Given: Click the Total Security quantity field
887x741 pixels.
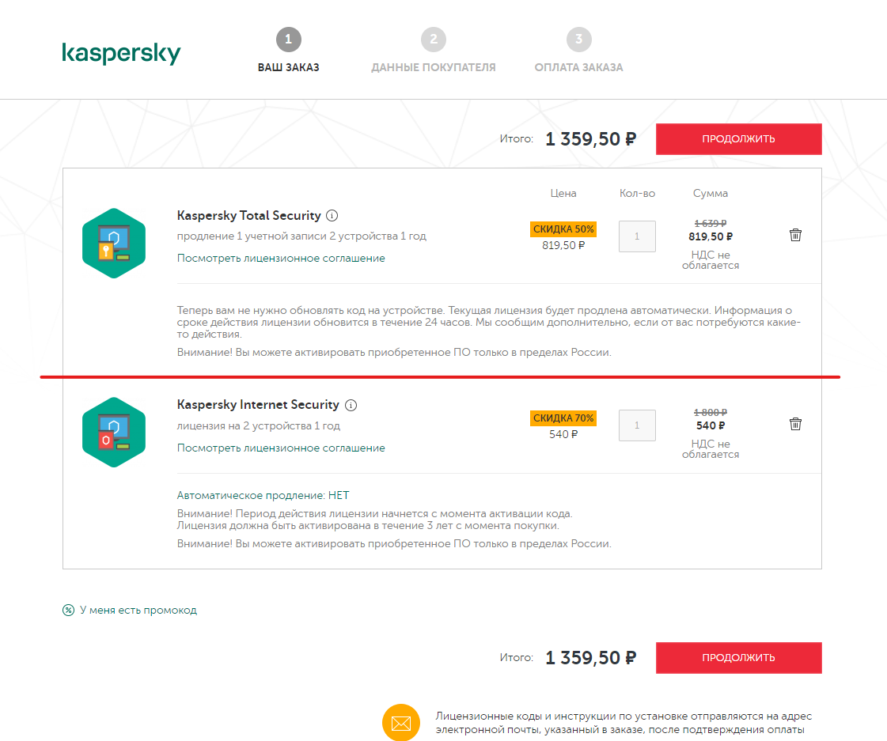Looking at the screenshot, I should tap(637, 236).
